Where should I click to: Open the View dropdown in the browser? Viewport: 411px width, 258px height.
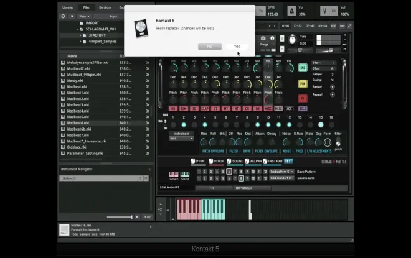click(84, 16)
